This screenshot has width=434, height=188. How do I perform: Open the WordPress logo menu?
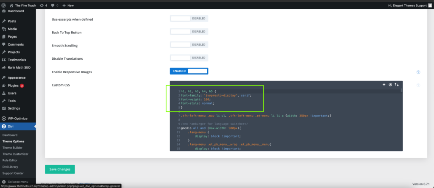coord(3,5)
